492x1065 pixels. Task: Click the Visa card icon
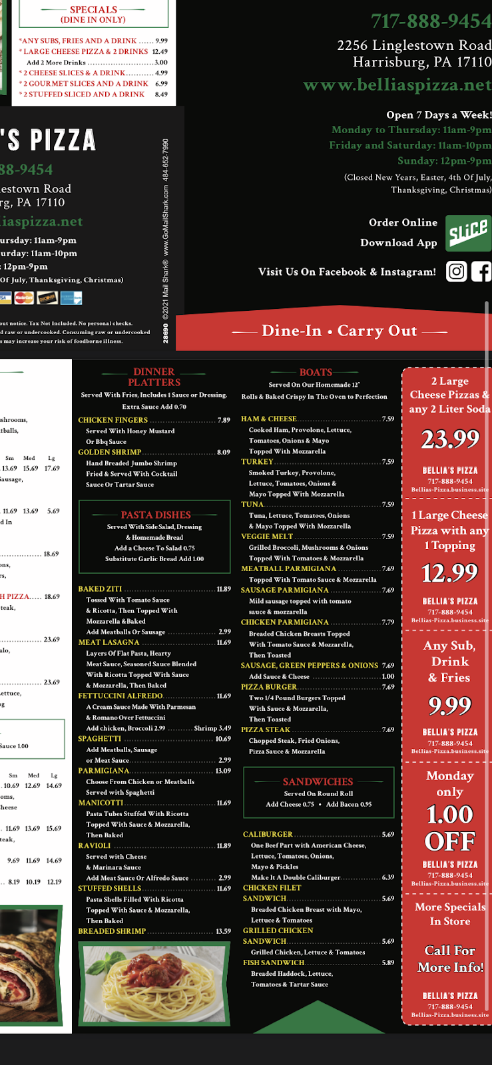[5, 298]
